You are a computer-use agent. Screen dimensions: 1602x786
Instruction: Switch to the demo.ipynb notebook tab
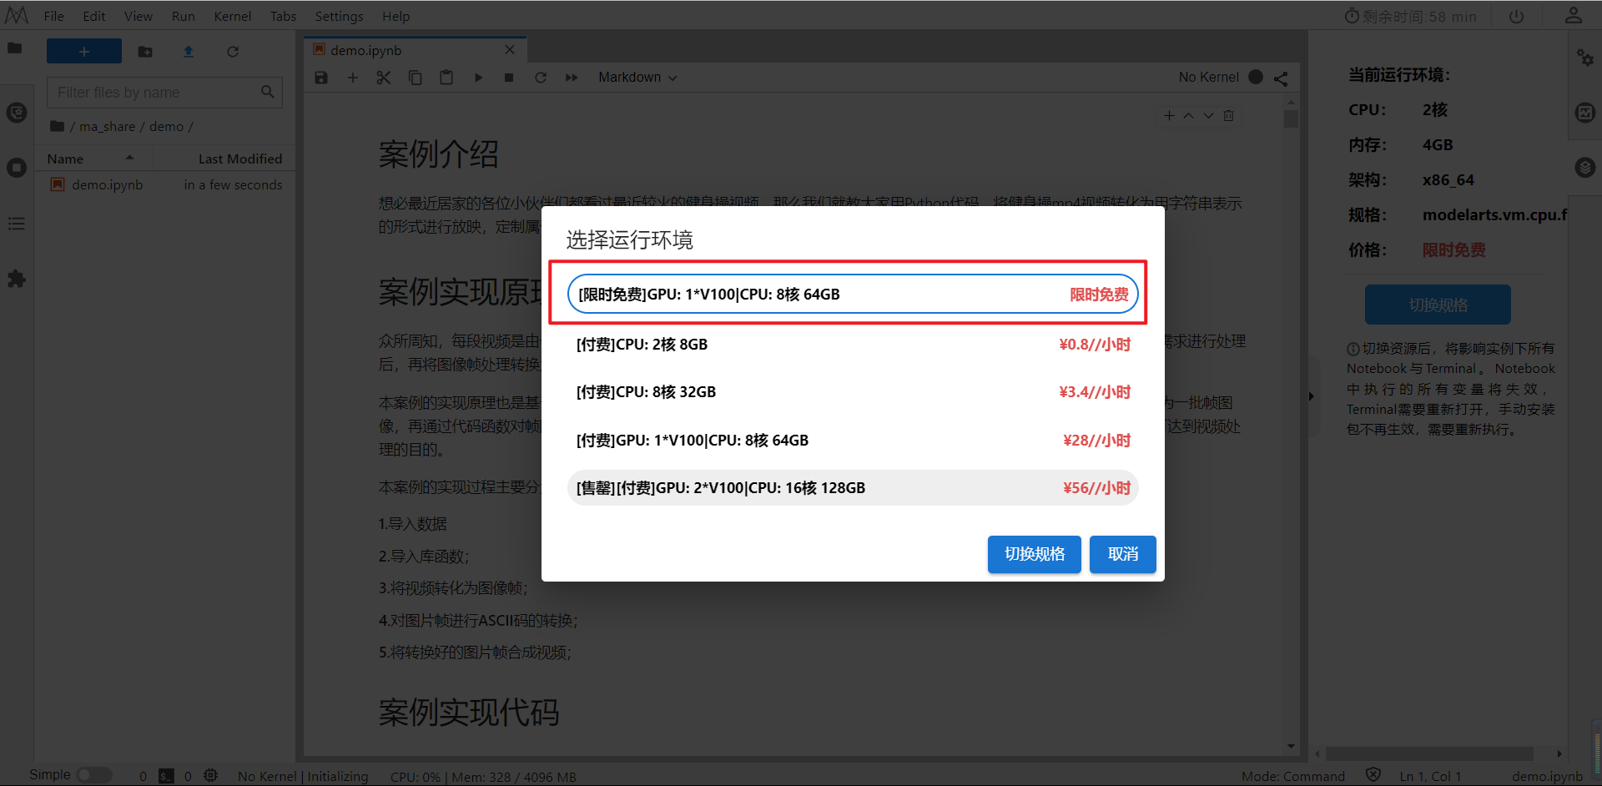click(x=415, y=50)
